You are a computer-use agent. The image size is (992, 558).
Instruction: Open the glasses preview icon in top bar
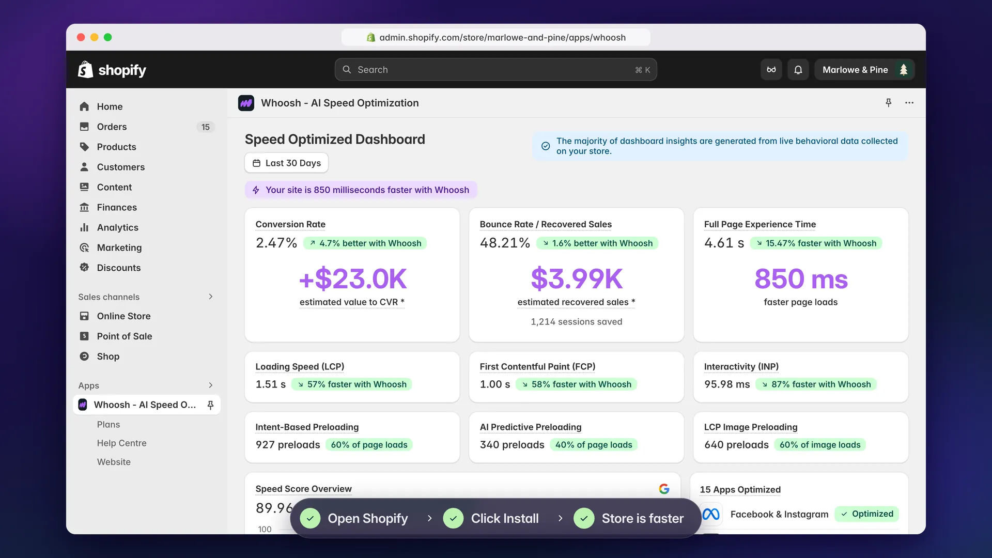click(x=771, y=70)
